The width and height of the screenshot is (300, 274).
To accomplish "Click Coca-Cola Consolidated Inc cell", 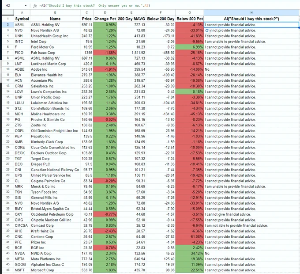I will tap(55, 147).
